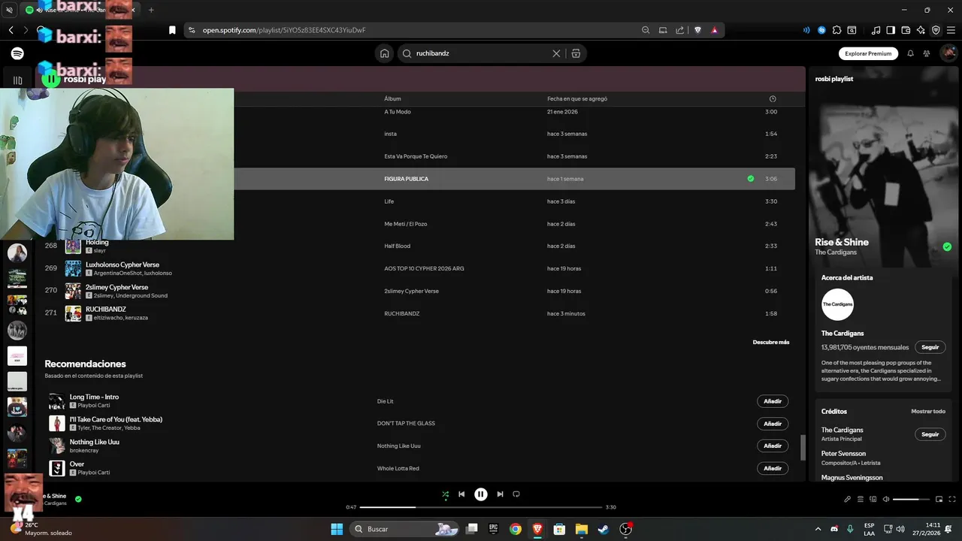The image size is (962, 541).
Task: Open the Die Lit album link
Action: click(386, 401)
